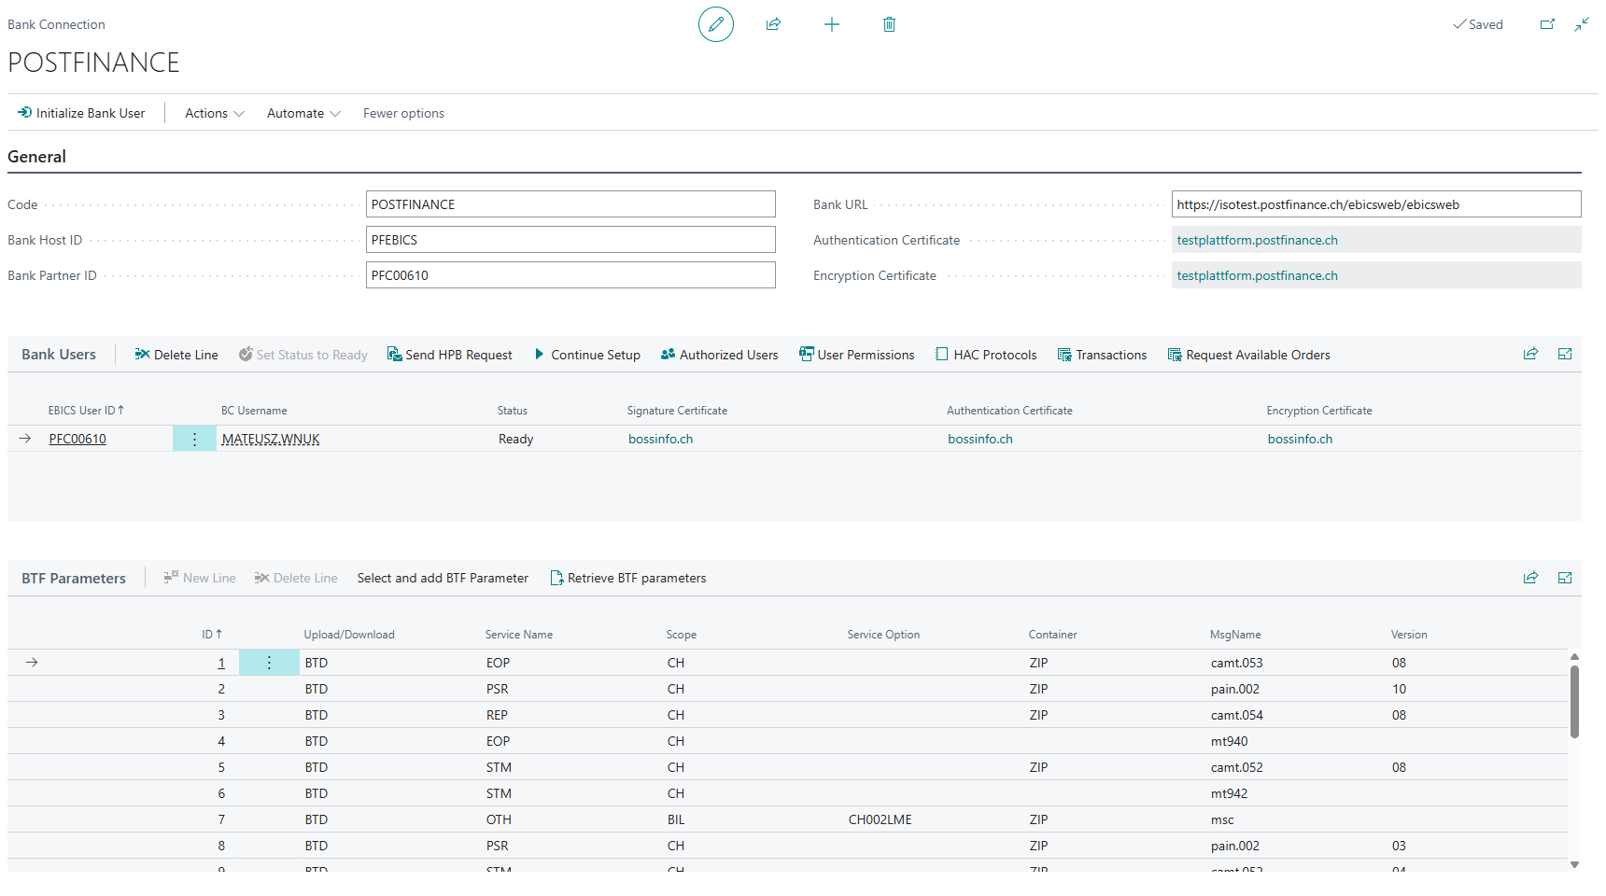Expand Bank Users part to full view
This screenshot has width=1606, height=896.
[x=1565, y=354]
